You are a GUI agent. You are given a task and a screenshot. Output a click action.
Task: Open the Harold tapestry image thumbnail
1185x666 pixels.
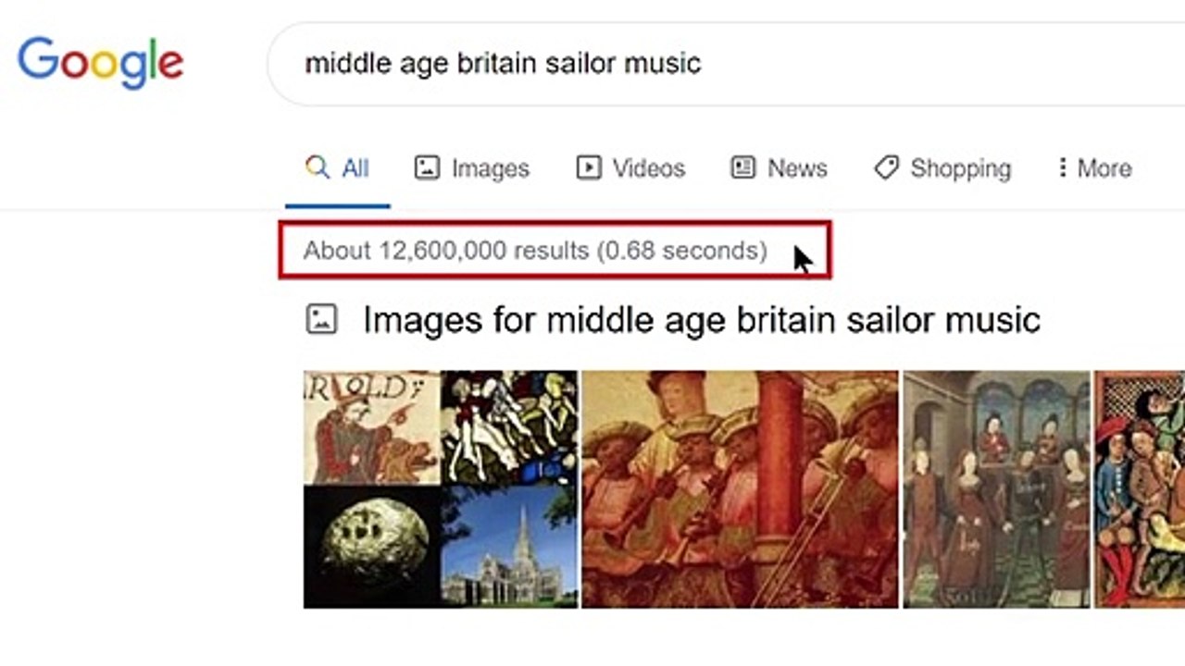click(x=371, y=427)
